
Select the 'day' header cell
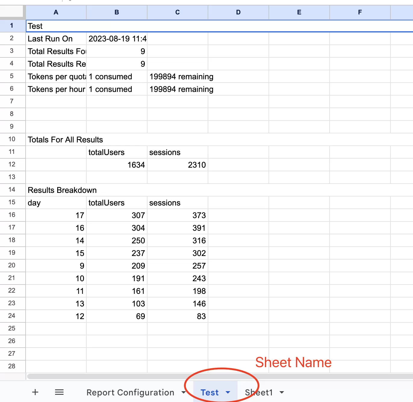tap(56, 203)
